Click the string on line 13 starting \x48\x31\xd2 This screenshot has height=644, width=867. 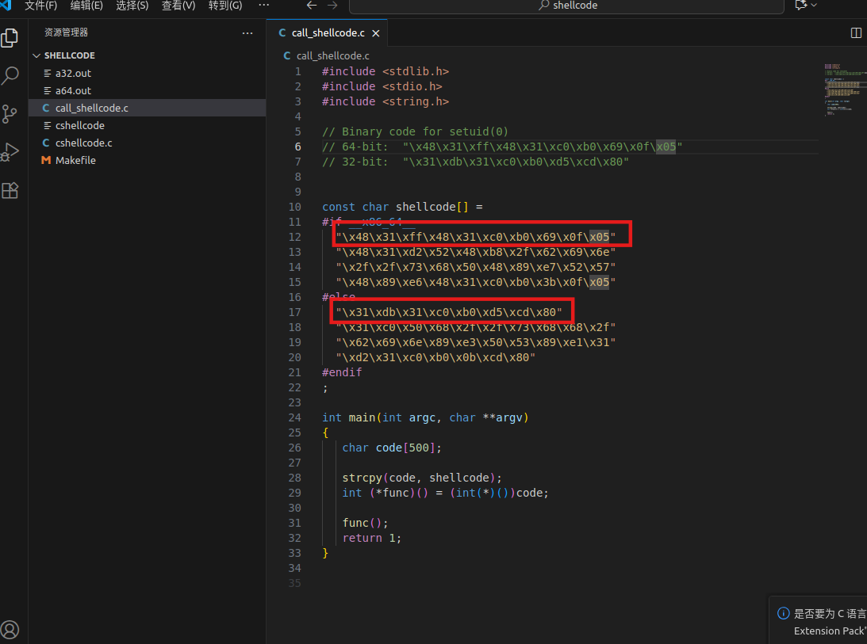475,252
